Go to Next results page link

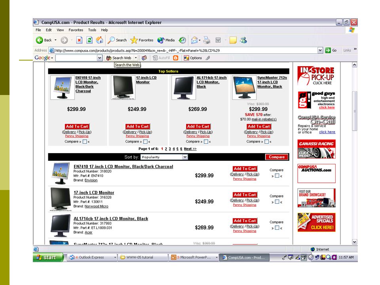coord(190,149)
